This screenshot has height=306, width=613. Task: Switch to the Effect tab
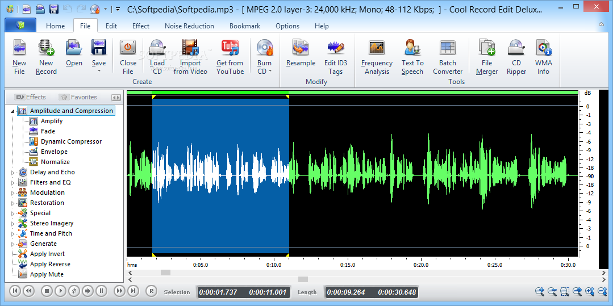[141, 26]
